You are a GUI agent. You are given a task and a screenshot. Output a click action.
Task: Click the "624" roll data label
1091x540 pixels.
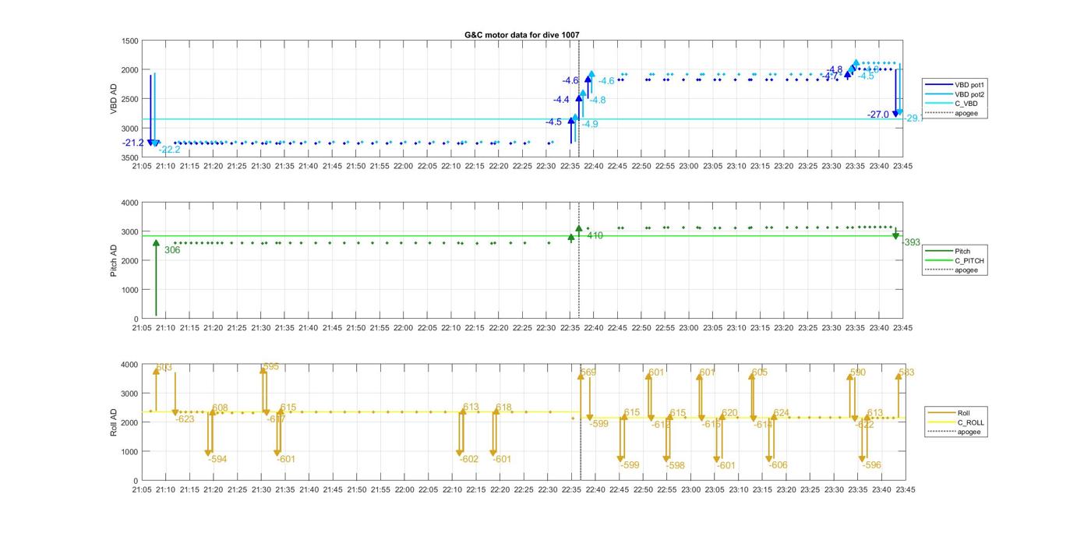point(781,413)
